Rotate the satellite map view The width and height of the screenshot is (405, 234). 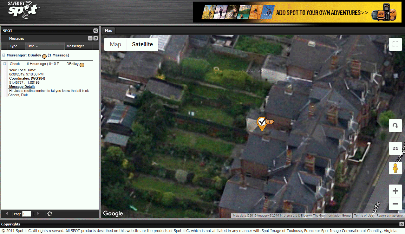[395, 126]
